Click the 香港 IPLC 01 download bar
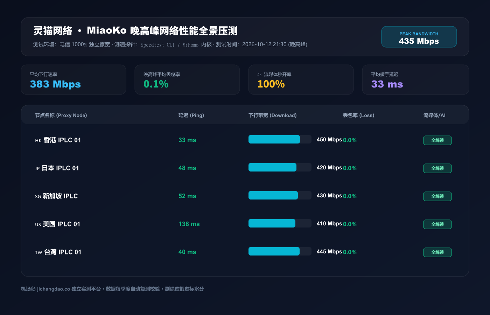 pos(280,139)
